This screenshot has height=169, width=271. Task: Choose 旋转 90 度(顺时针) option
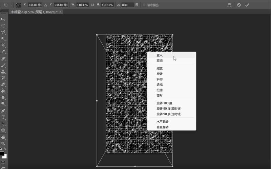tap(172, 108)
